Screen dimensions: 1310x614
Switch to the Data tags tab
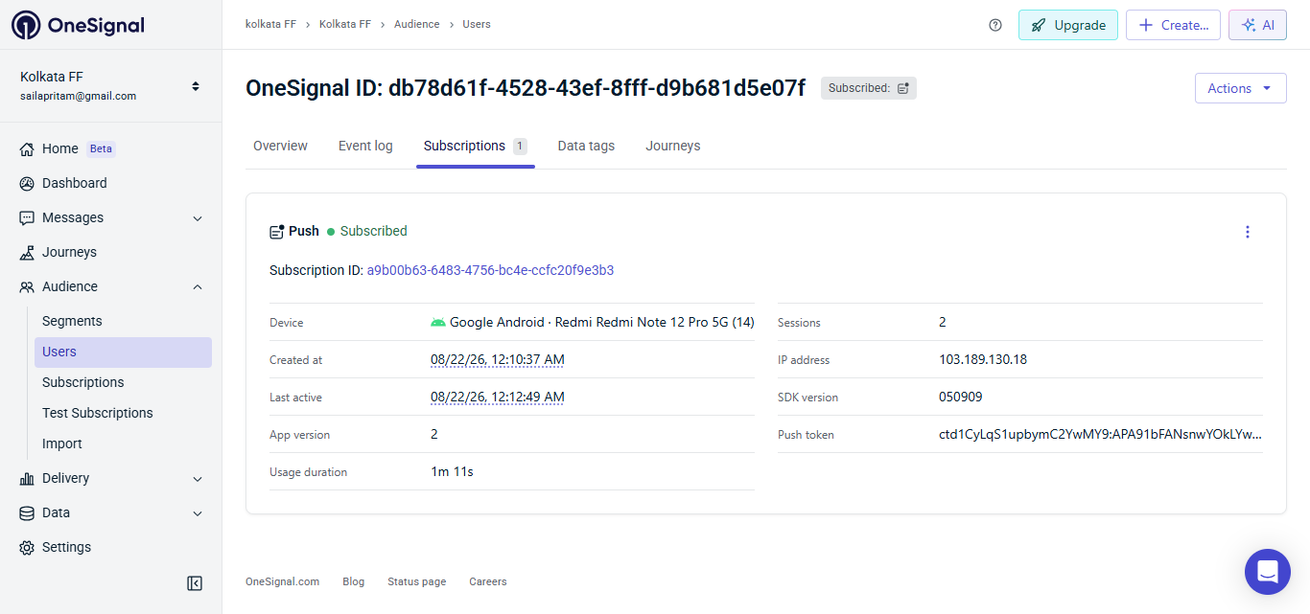(586, 146)
